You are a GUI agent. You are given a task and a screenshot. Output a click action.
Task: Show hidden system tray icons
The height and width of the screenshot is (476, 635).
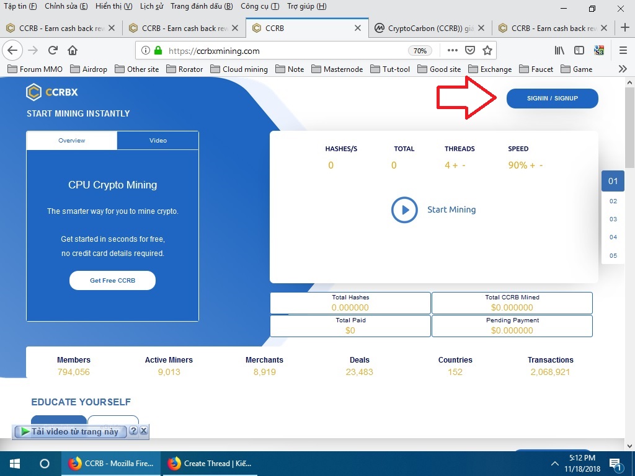coord(554,464)
